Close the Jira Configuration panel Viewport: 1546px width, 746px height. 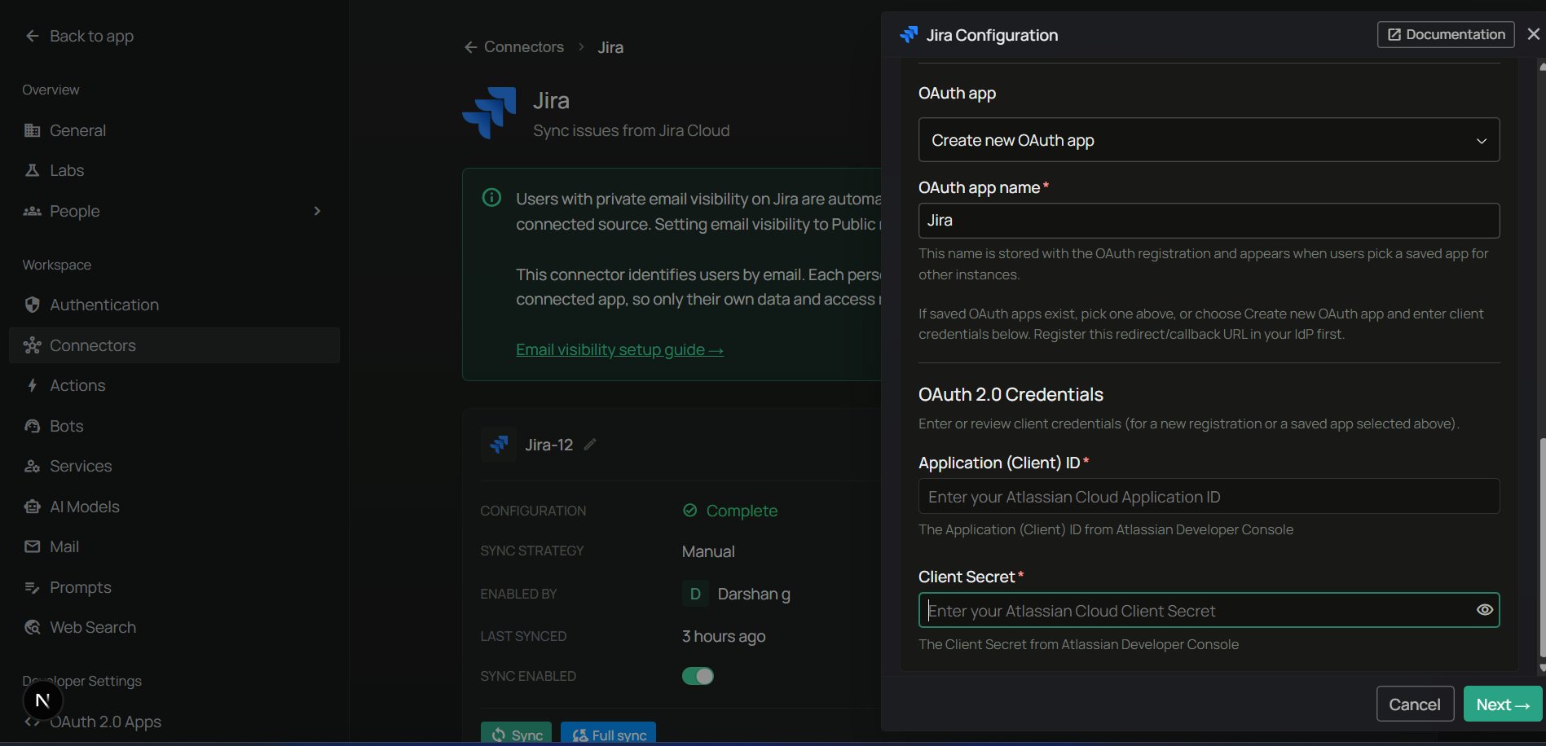click(x=1533, y=34)
